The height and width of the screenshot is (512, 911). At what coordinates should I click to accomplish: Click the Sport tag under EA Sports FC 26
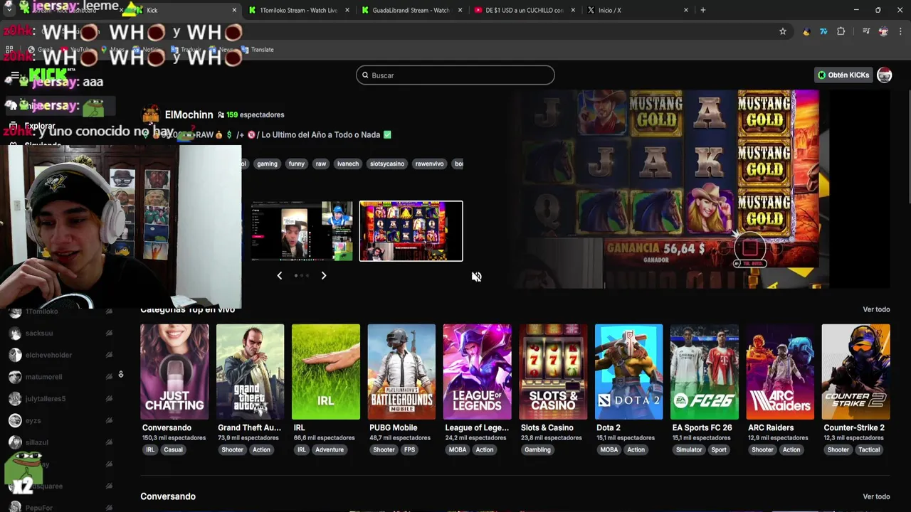pos(719,449)
